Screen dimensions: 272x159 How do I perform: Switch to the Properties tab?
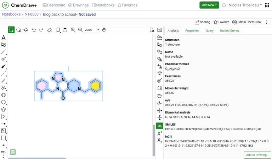pos(192,31)
